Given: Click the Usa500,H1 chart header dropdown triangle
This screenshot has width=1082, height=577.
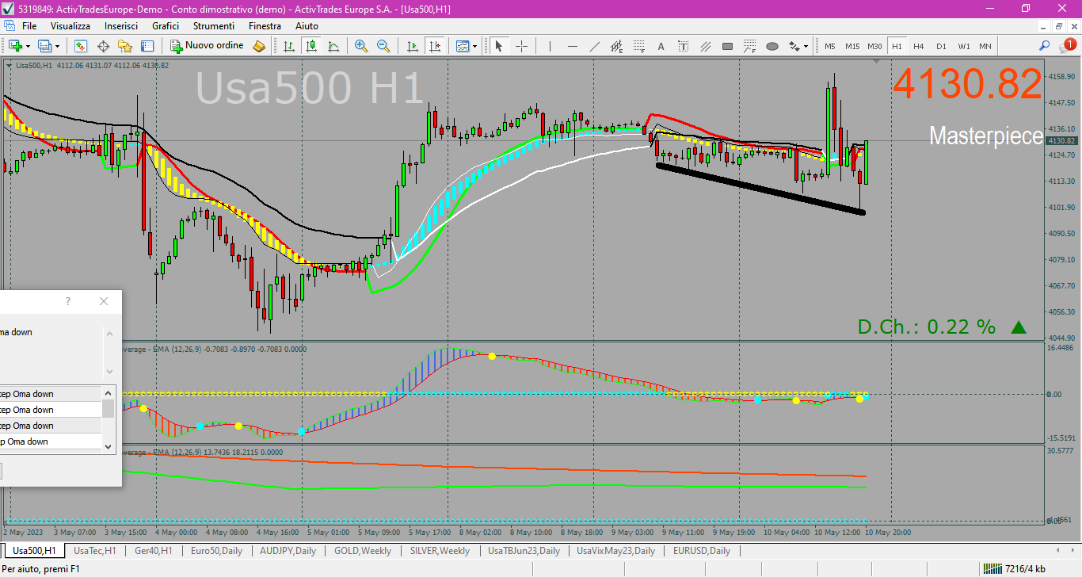Looking at the screenshot, I should click(x=9, y=65).
